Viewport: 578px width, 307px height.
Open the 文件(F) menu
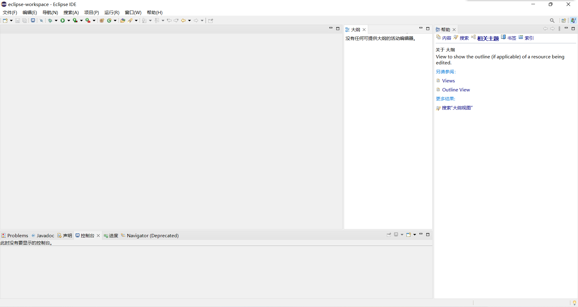coord(10,12)
